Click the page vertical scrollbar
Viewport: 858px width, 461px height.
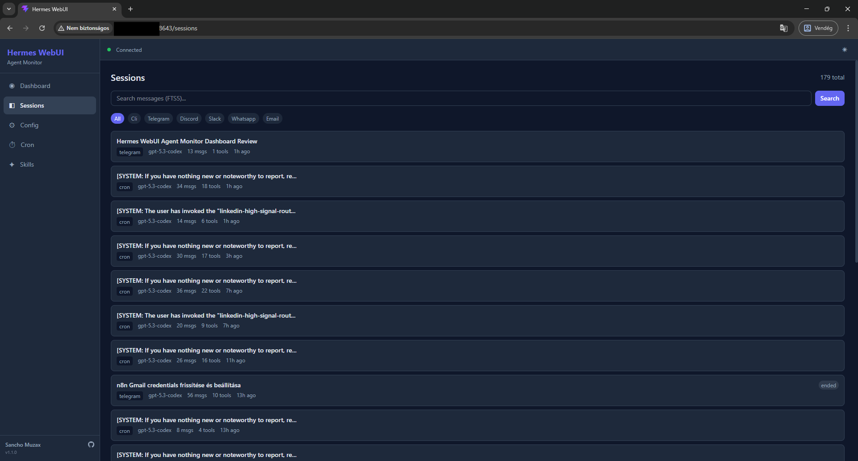(x=856, y=161)
